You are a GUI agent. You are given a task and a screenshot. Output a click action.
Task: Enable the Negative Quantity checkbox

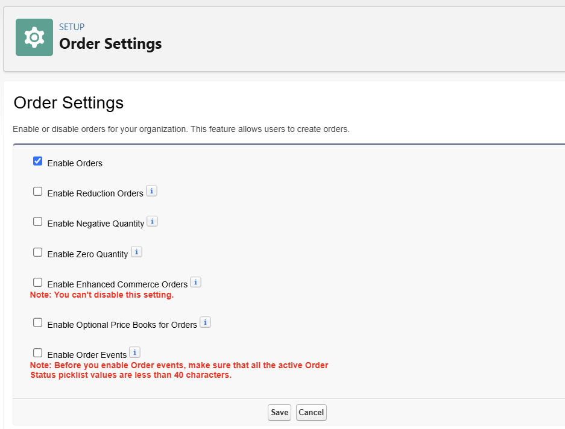[x=37, y=222]
